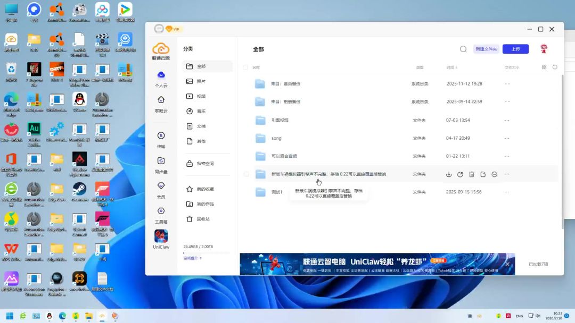The image size is (575, 323).
Task: Open 我的作品 my works
Action: (208, 204)
